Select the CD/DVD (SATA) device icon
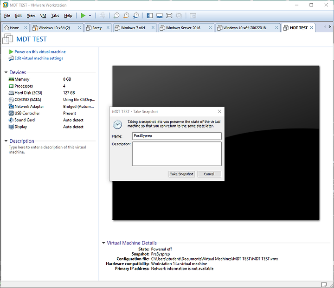The height and width of the screenshot is (288, 334). coord(11,100)
